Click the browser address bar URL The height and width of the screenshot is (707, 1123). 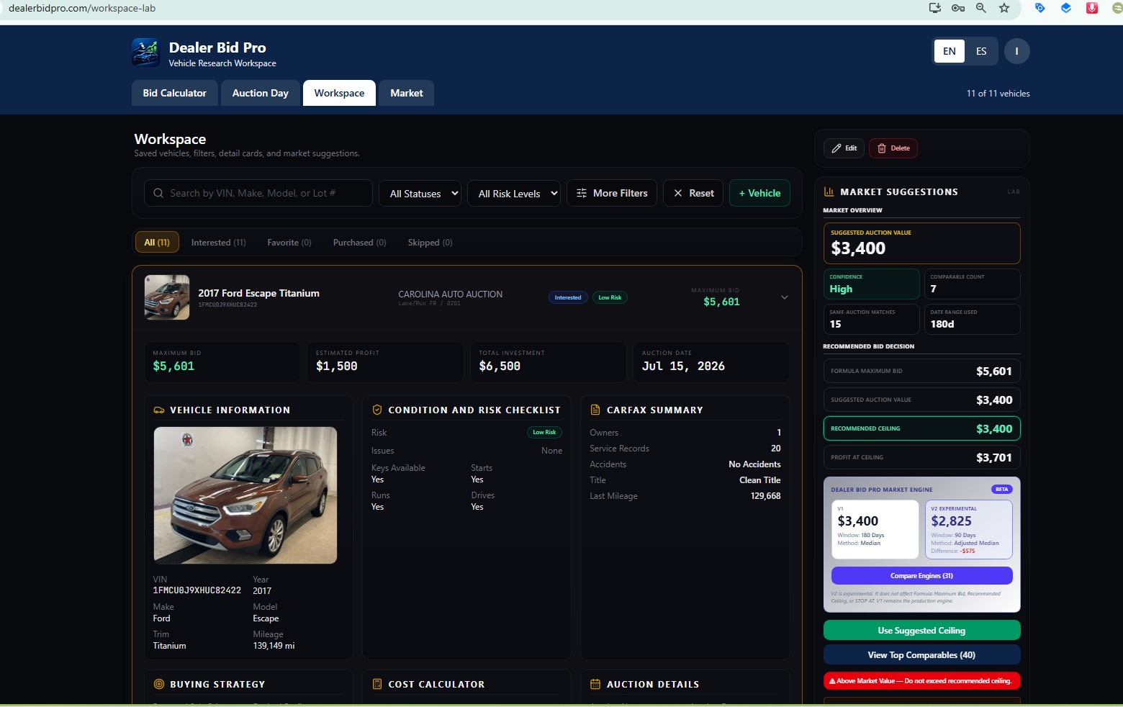pyautogui.click(x=82, y=9)
